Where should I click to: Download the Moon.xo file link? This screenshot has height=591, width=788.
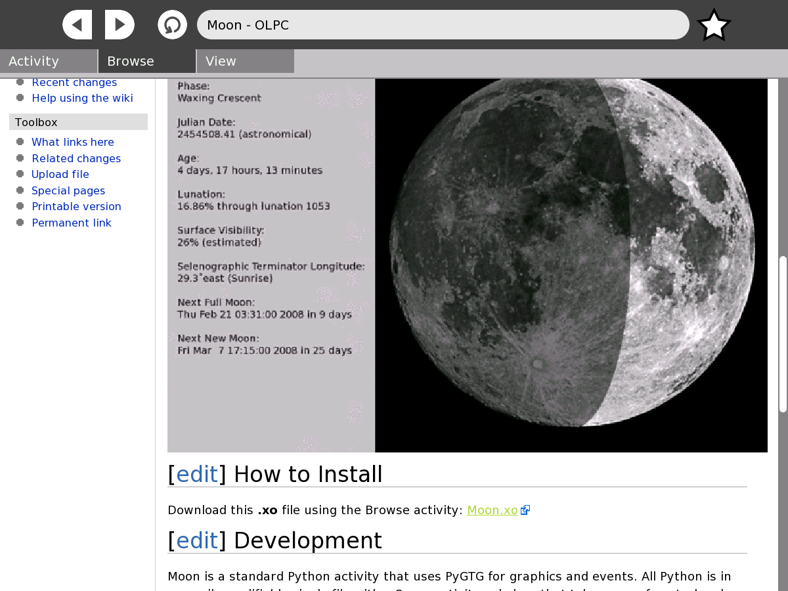pos(492,510)
